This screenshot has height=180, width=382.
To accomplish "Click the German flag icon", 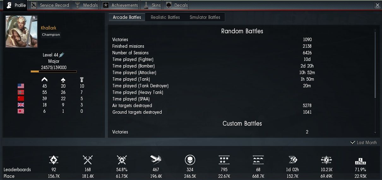I will tap(21, 92).
